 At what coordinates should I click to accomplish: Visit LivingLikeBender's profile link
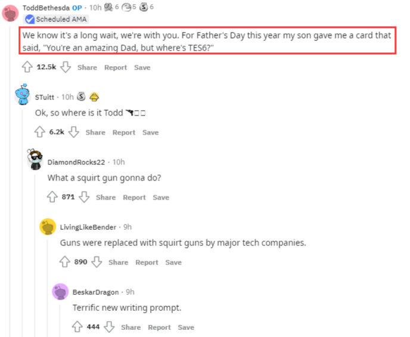coord(88,227)
